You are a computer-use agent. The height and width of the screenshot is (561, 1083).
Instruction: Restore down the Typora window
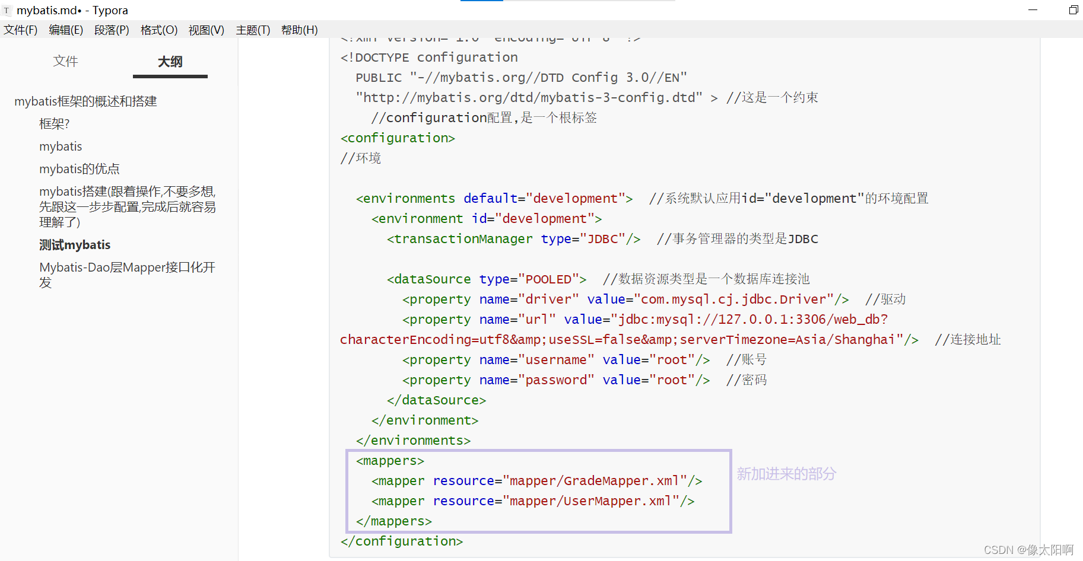pos(1073,10)
